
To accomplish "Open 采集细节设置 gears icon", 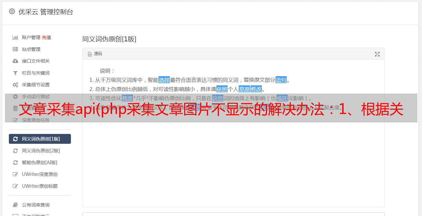I will point(15,85).
